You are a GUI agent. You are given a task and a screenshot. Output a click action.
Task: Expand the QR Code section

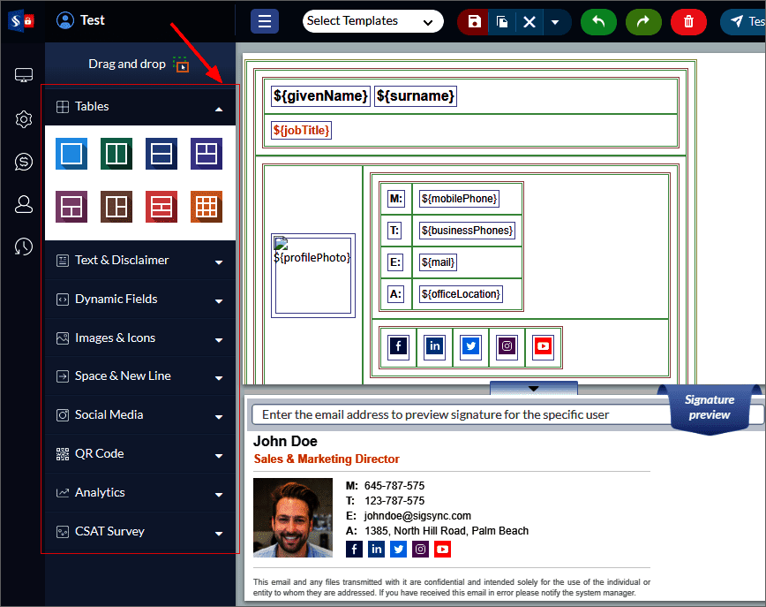[x=140, y=454]
